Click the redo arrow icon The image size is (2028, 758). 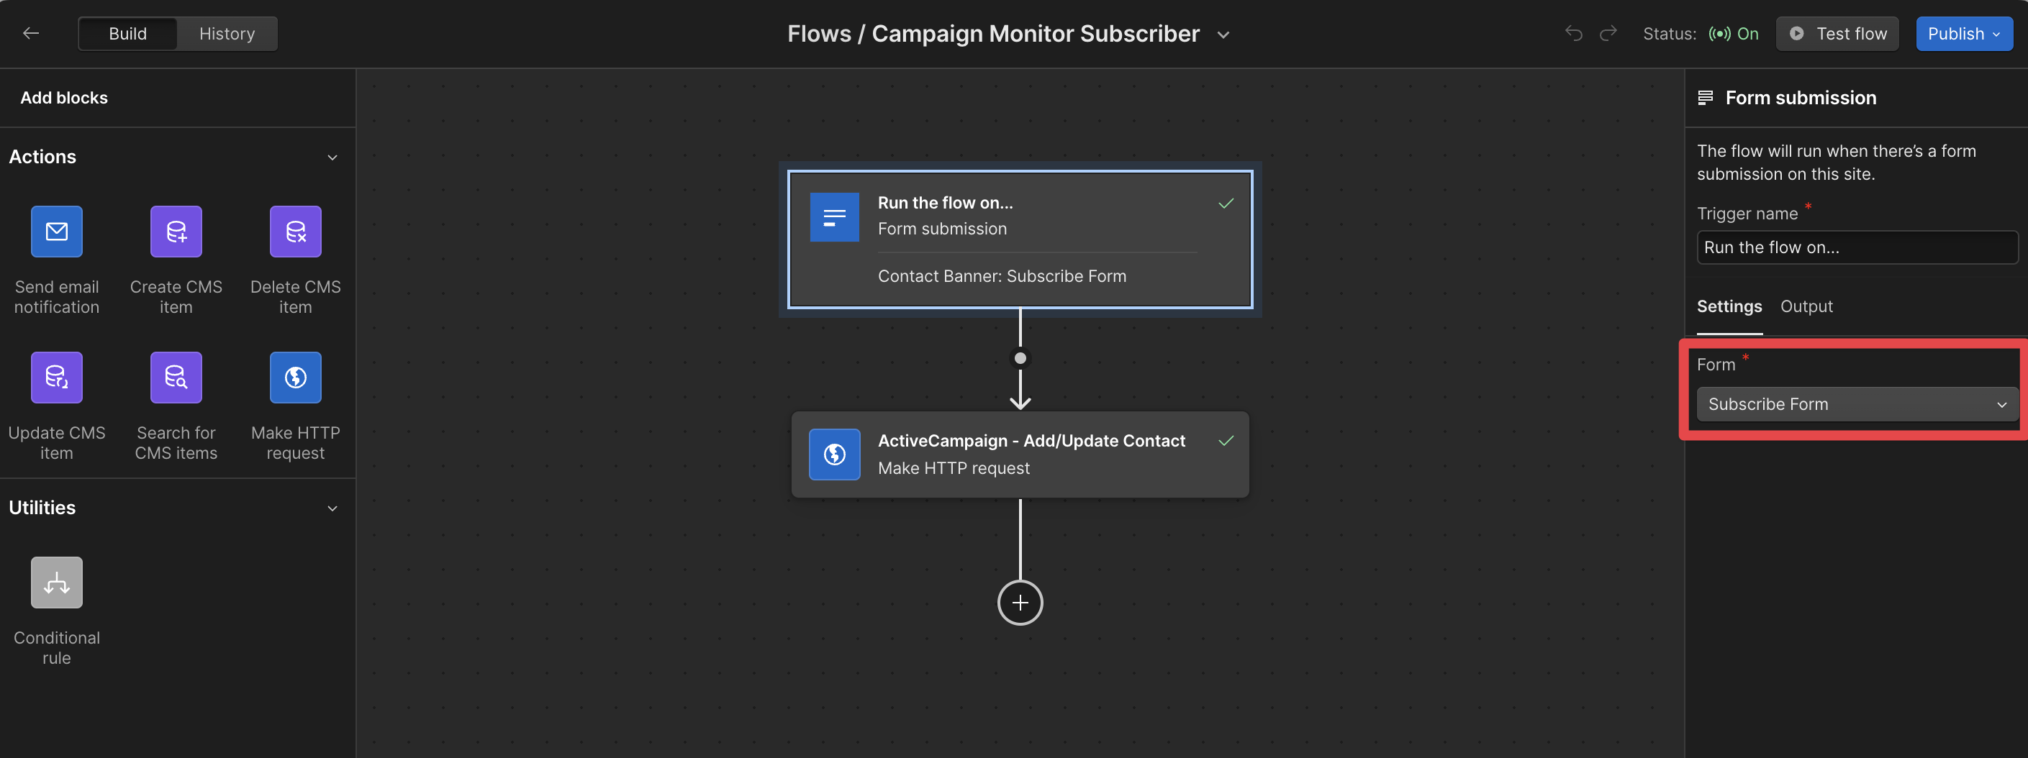pyautogui.click(x=1608, y=33)
